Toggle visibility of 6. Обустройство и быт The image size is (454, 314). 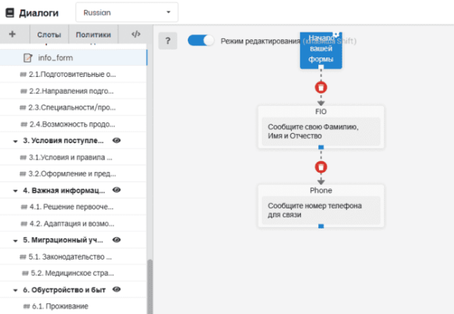click(x=116, y=289)
